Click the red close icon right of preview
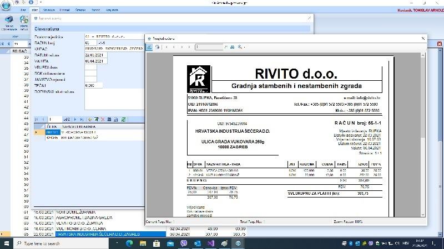This screenshot has height=249, width=444. pyautogui.click(x=440, y=44)
